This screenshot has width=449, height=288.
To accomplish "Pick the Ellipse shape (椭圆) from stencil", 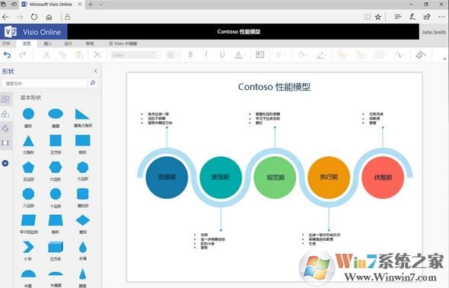I will tap(56, 114).
